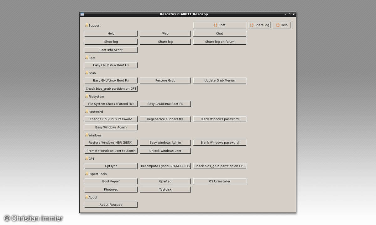Click the Filesystem section label
The width and height of the screenshot is (376, 225).
[x=96, y=97]
